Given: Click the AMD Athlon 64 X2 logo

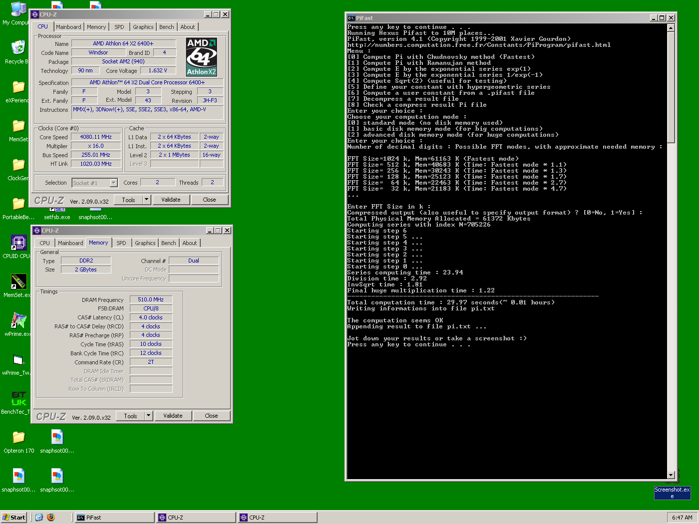Looking at the screenshot, I should (202, 57).
